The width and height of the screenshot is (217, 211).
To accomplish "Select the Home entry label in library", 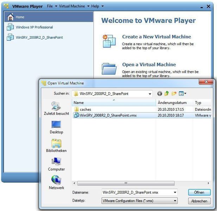I will 20,17.
